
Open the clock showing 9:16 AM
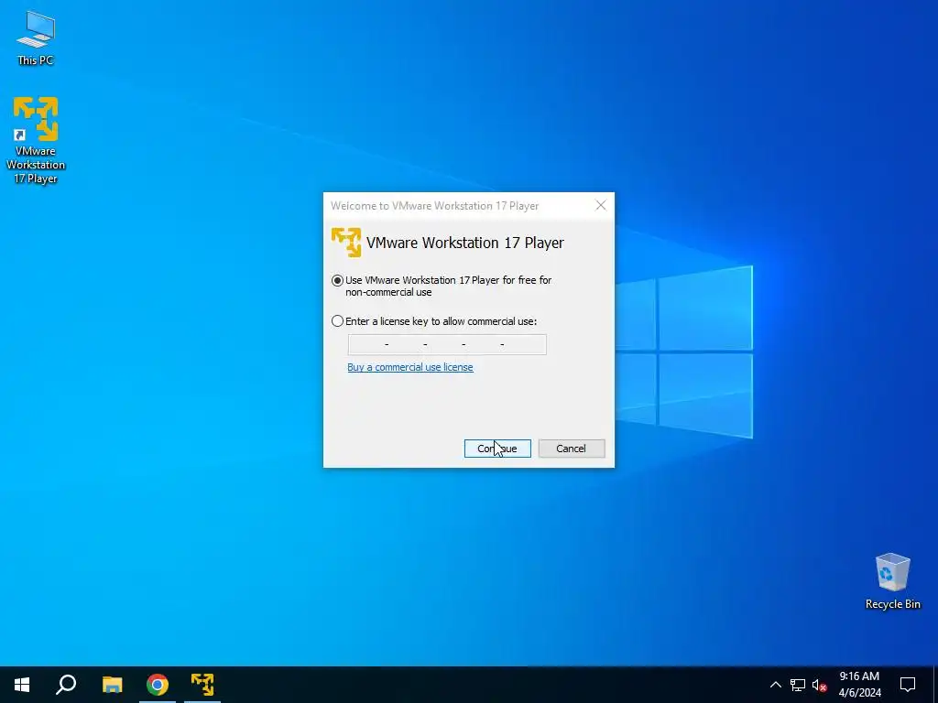click(859, 685)
